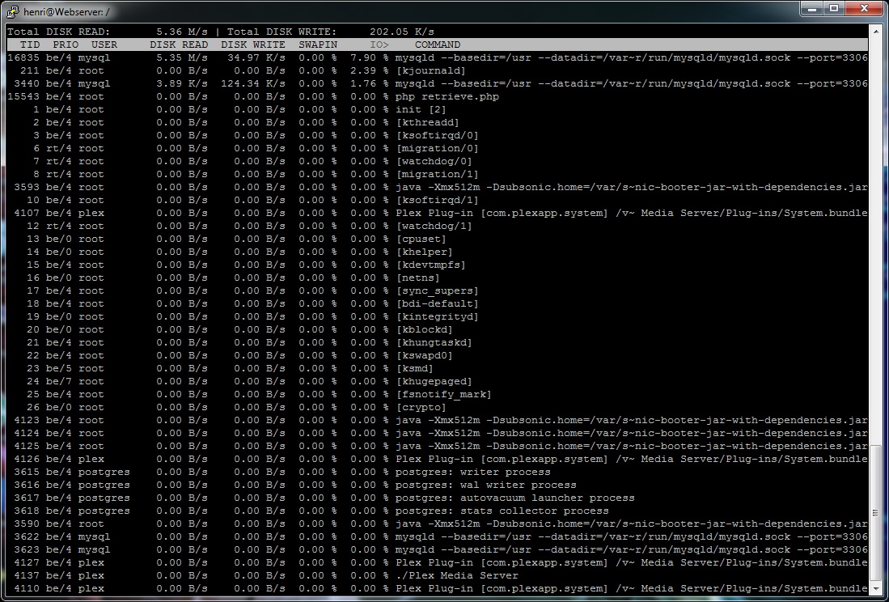Close the PuTTY session window
This screenshot has height=602, width=889.
[x=863, y=8]
